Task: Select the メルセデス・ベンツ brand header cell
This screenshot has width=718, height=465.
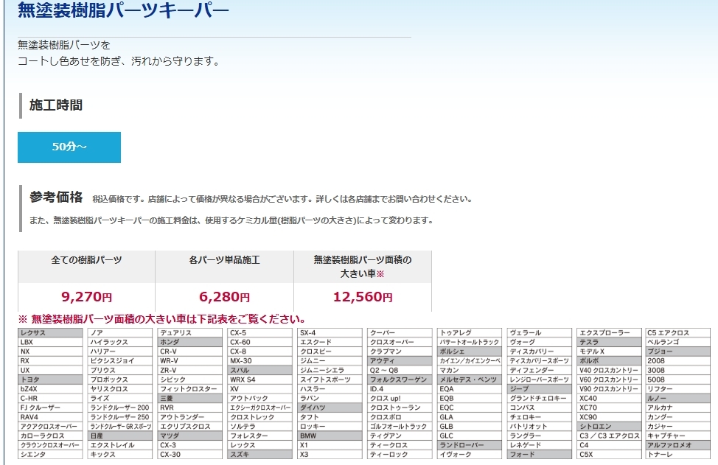Action: pyautogui.click(x=472, y=380)
